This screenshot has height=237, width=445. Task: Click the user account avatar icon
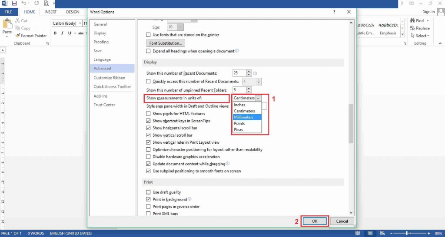click(441, 12)
